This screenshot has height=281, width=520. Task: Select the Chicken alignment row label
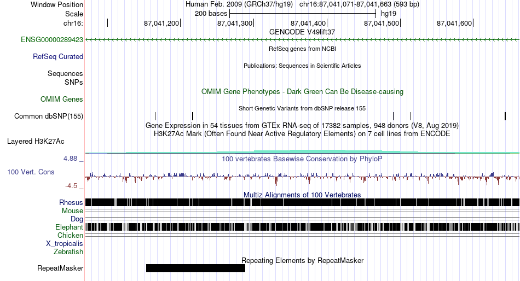coord(70,235)
